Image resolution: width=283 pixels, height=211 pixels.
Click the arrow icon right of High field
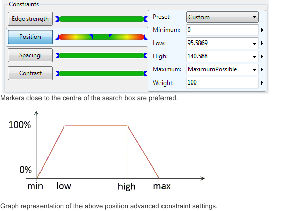tap(262, 57)
